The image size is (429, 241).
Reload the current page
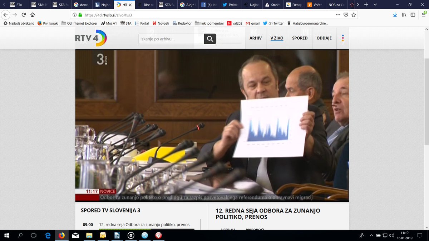tap(24, 15)
